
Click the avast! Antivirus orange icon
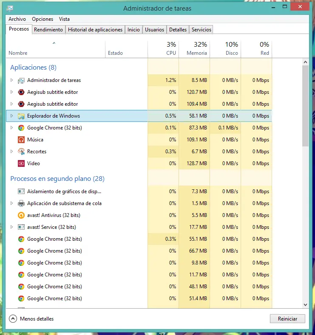[x=21, y=215]
